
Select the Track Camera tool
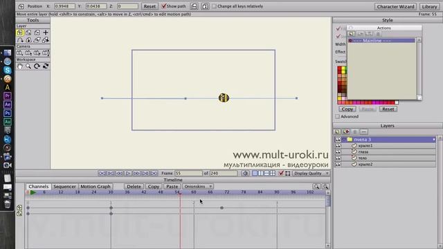click(19, 53)
